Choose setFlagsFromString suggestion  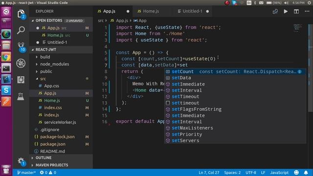coord(235,109)
